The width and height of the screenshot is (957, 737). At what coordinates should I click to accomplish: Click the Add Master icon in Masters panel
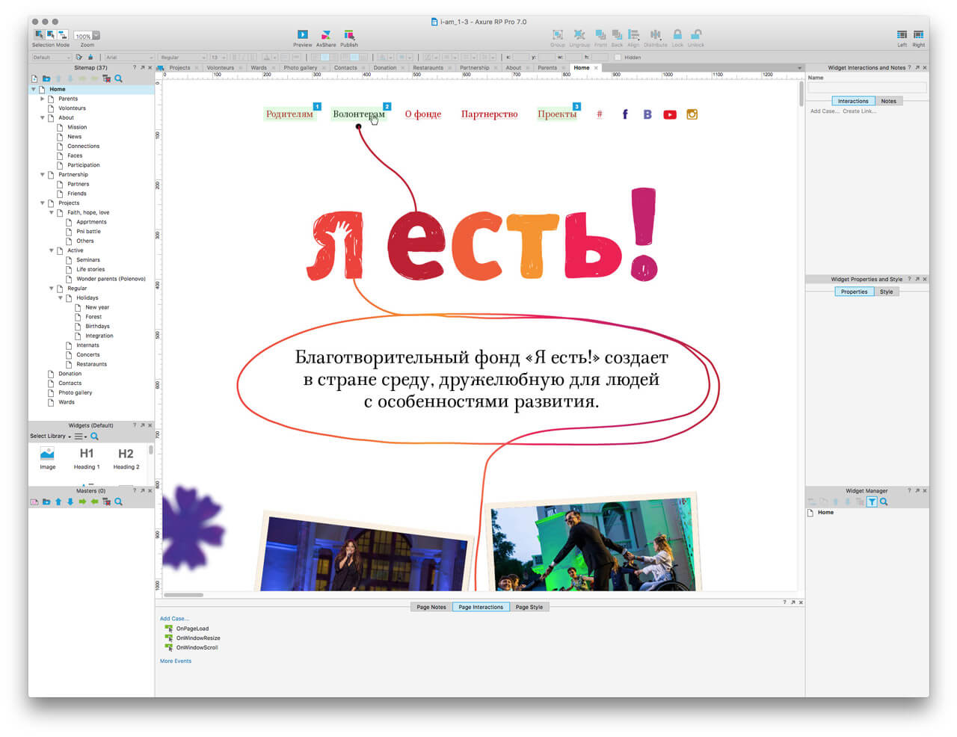(x=34, y=502)
